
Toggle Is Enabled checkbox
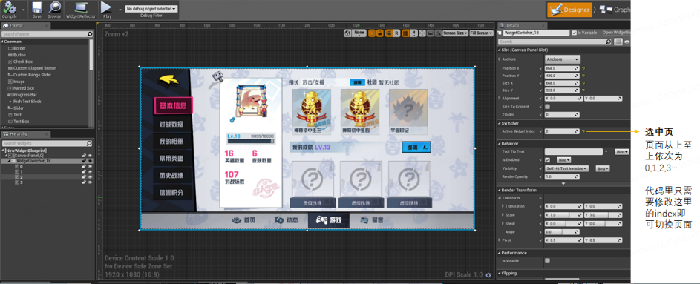coord(547,159)
